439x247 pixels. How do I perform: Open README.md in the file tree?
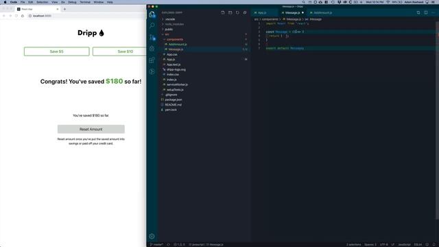(x=173, y=105)
